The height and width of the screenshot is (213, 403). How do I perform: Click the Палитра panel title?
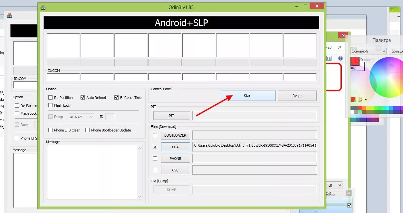[382, 40]
